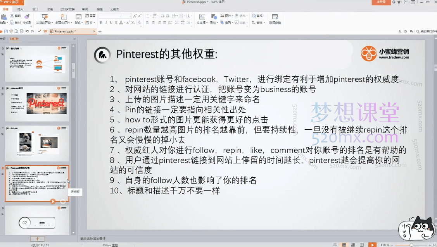
Task: Open the Shapes (形状) dropdown
Action: point(214,22)
